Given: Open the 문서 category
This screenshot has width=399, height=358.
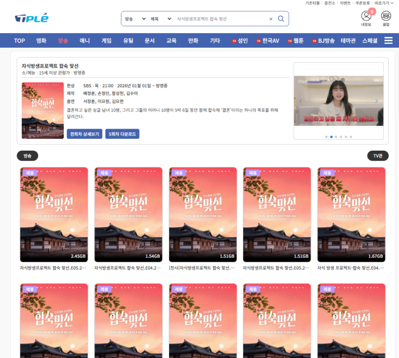Looking at the screenshot, I should pyautogui.click(x=150, y=41).
